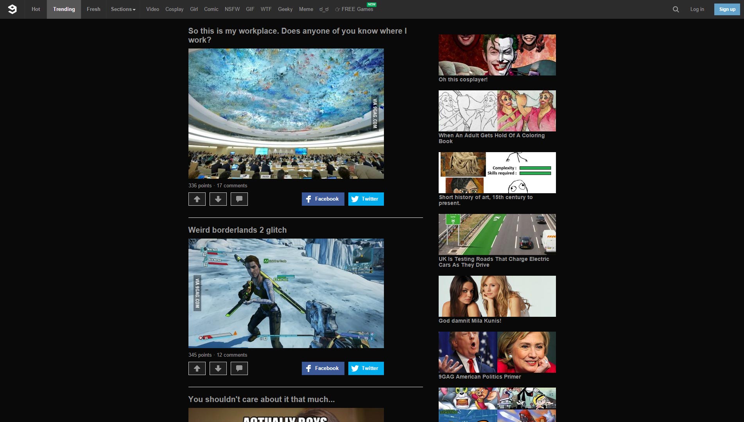744x422 pixels.
Task: Expand the Sections dropdown
Action: (x=123, y=9)
